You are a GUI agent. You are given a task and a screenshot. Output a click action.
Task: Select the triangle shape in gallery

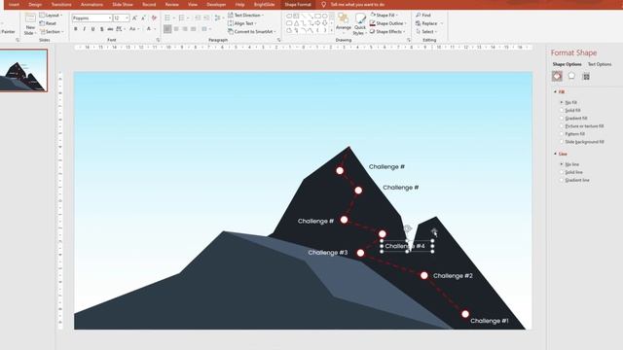pyautogui.click(x=296, y=23)
